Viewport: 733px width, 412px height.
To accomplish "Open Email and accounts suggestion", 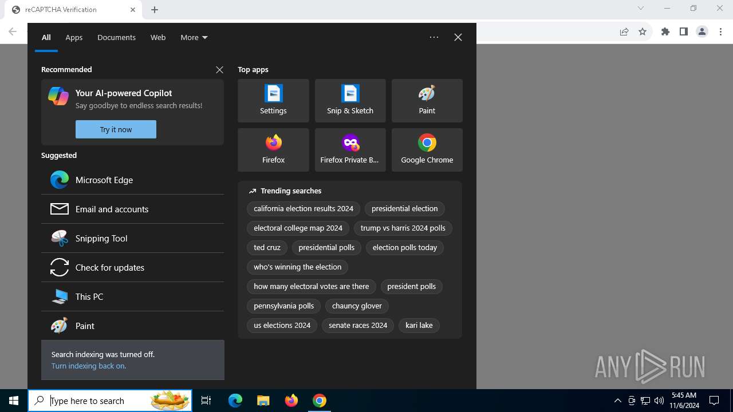I will pyautogui.click(x=132, y=209).
